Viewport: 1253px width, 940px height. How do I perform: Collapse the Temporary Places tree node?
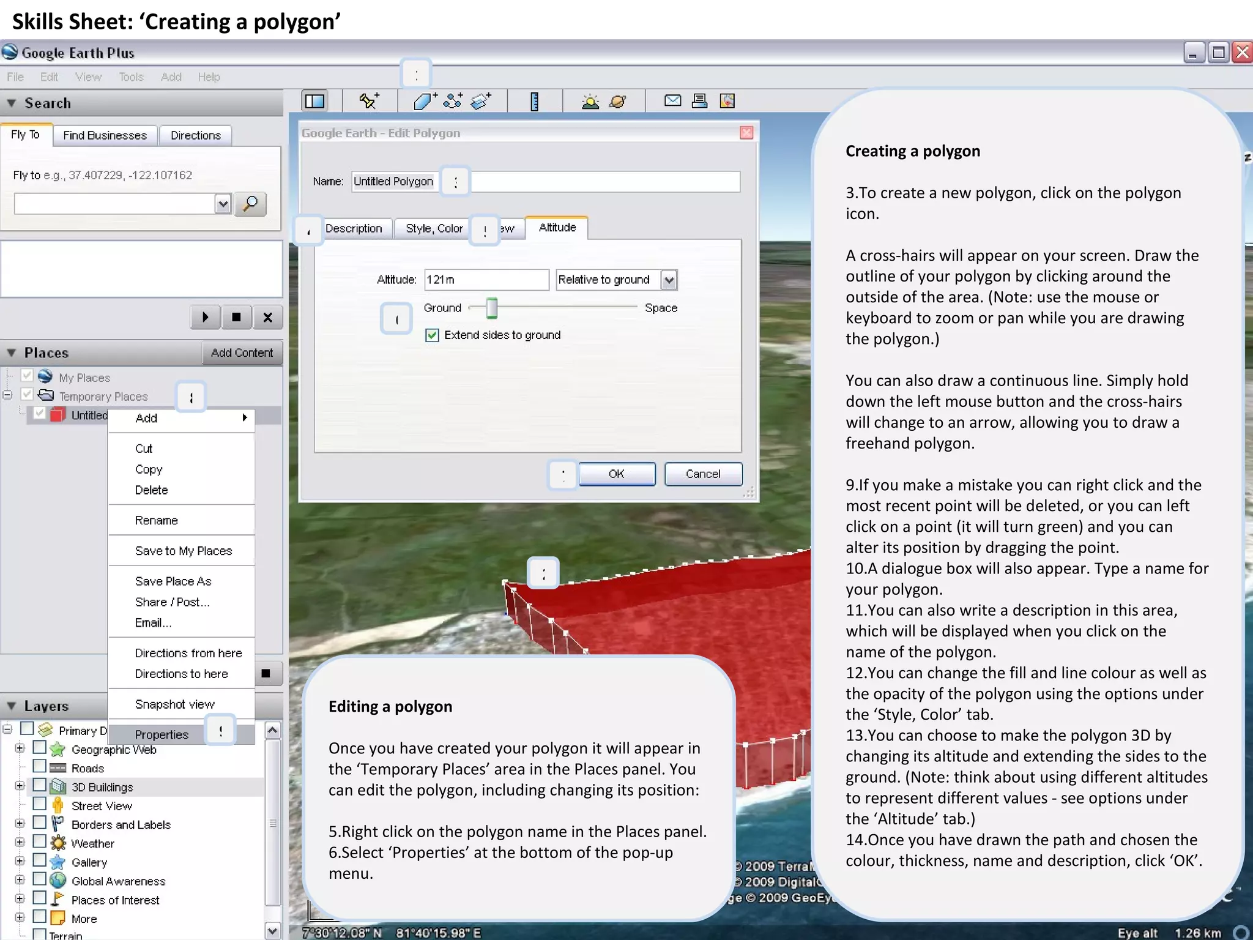pos(7,395)
